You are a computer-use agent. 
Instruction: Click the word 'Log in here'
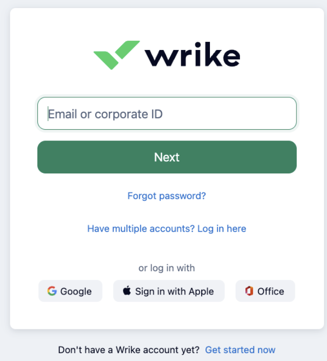(x=222, y=229)
